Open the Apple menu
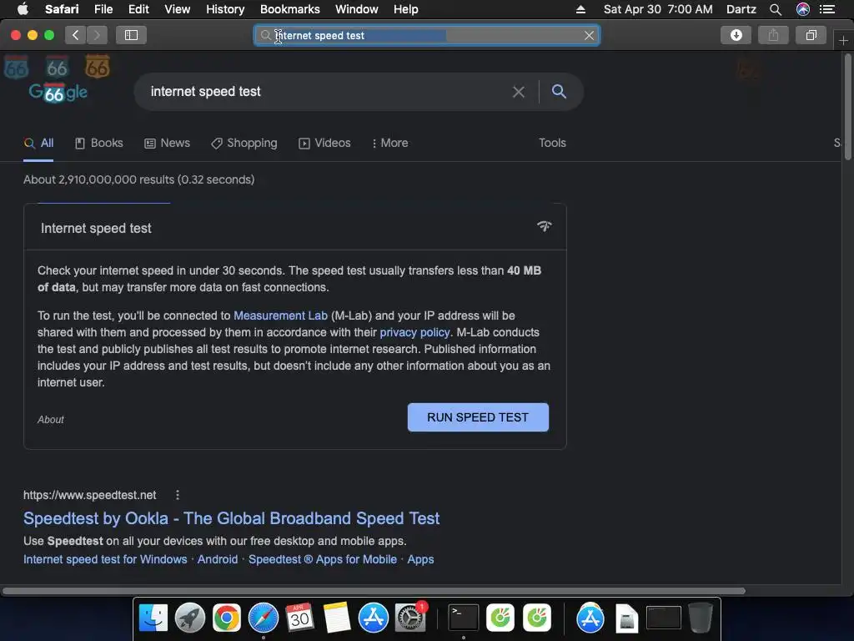Image resolution: width=854 pixels, height=641 pixels. click(23, 9)
